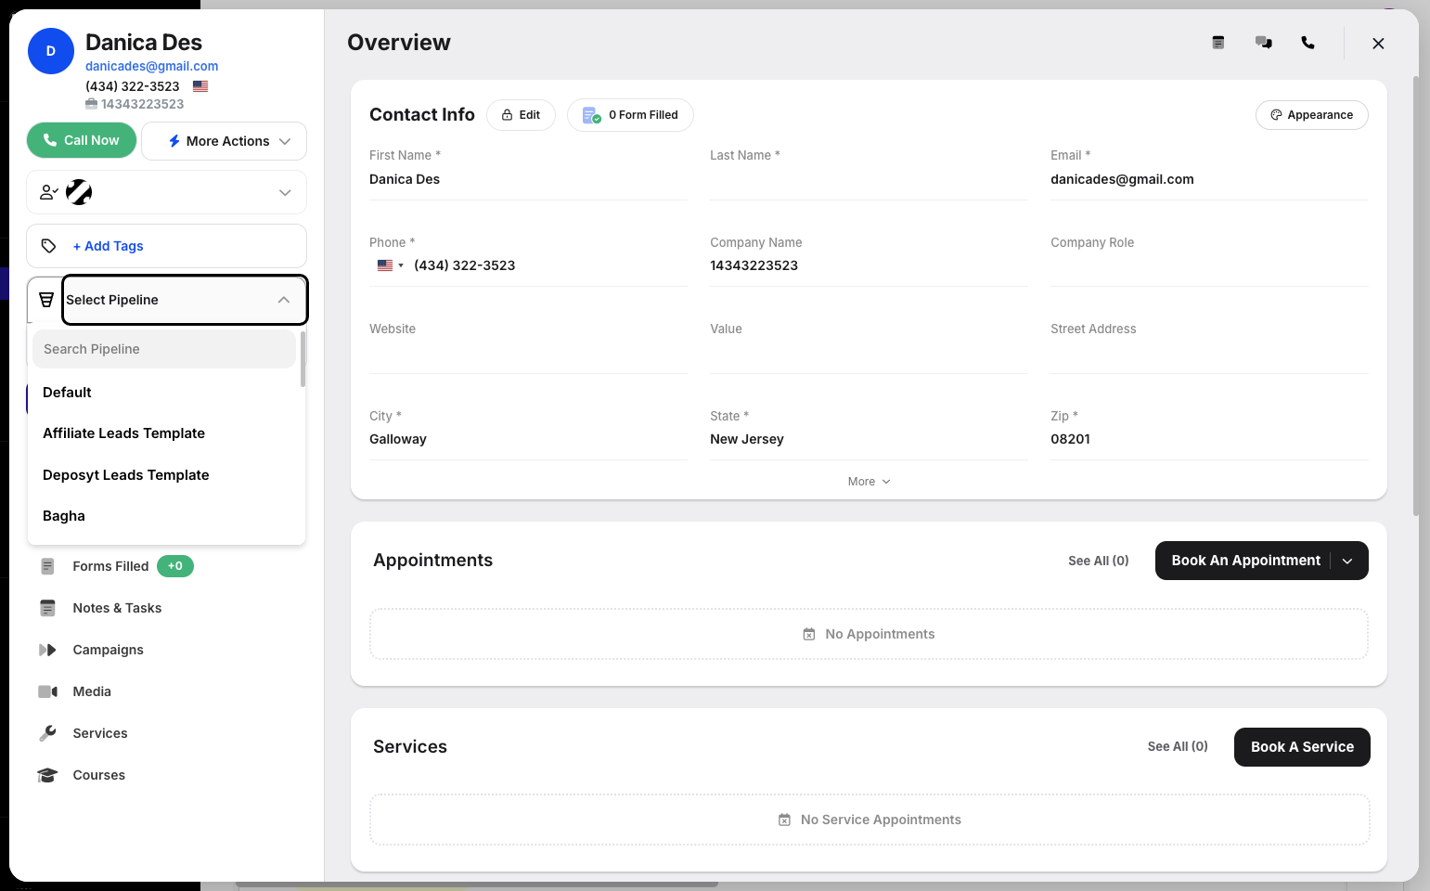Choose Affiliate Leads Template pipeline
Image resolution: width=1430 pixels, height=891 pixels.
tap(166, 433)
